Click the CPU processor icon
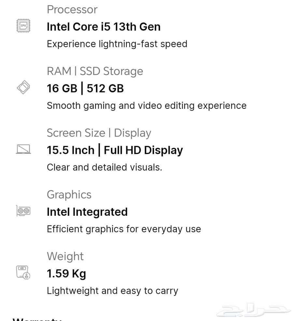 pos(23,26)
